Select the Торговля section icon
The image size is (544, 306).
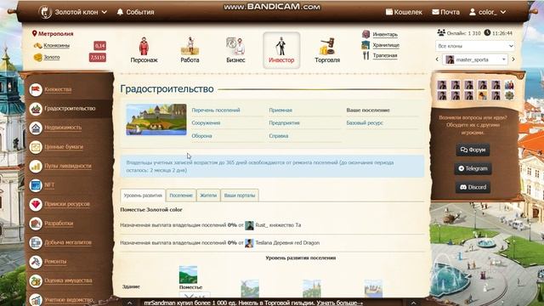pyautogui.click(x=327, y=50)
